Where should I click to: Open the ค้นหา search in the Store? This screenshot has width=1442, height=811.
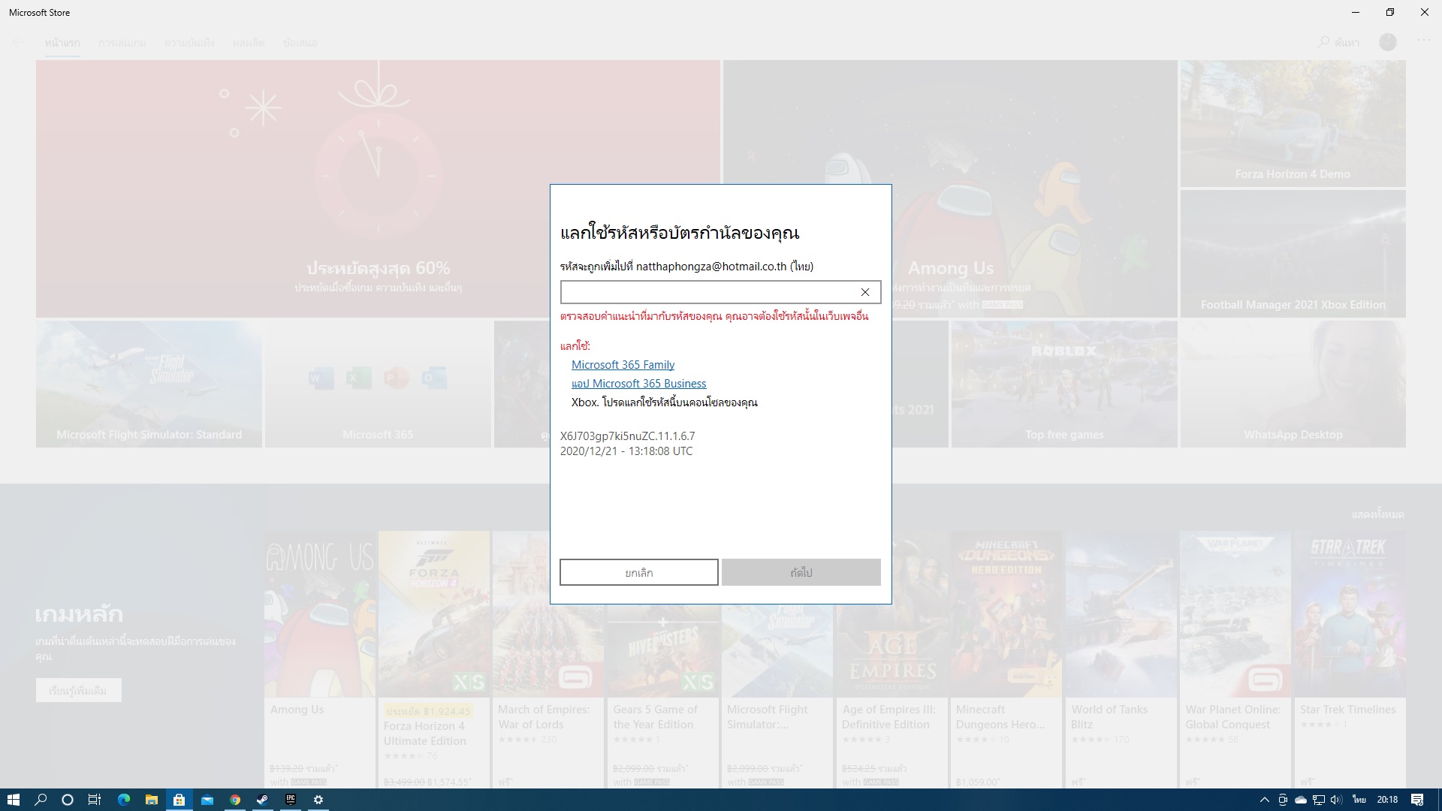[x=1339, y=43]
